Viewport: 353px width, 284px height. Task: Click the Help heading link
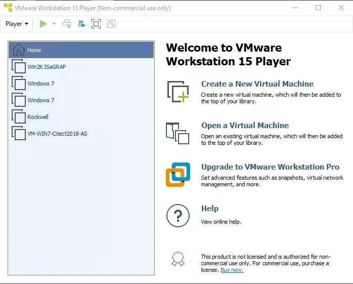209,209
